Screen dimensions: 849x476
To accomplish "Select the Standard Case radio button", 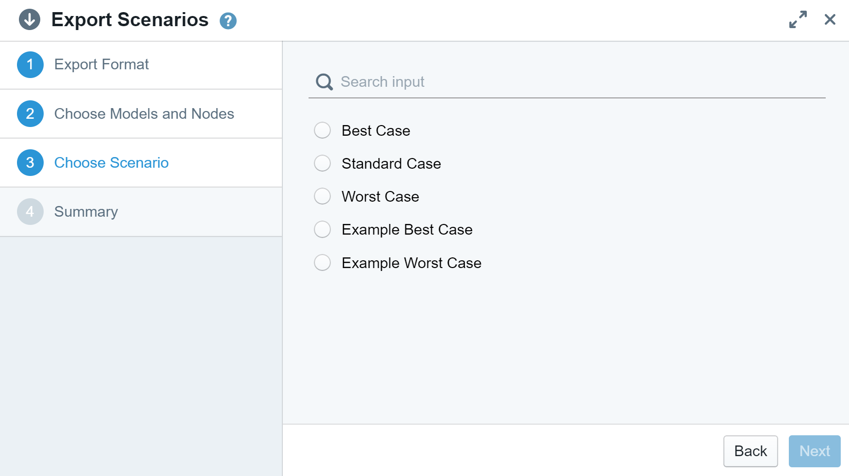I will point(323,163).
